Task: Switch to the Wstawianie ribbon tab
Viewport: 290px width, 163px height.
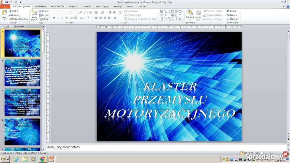Action: pyautogui.click(x=40, y=6)
